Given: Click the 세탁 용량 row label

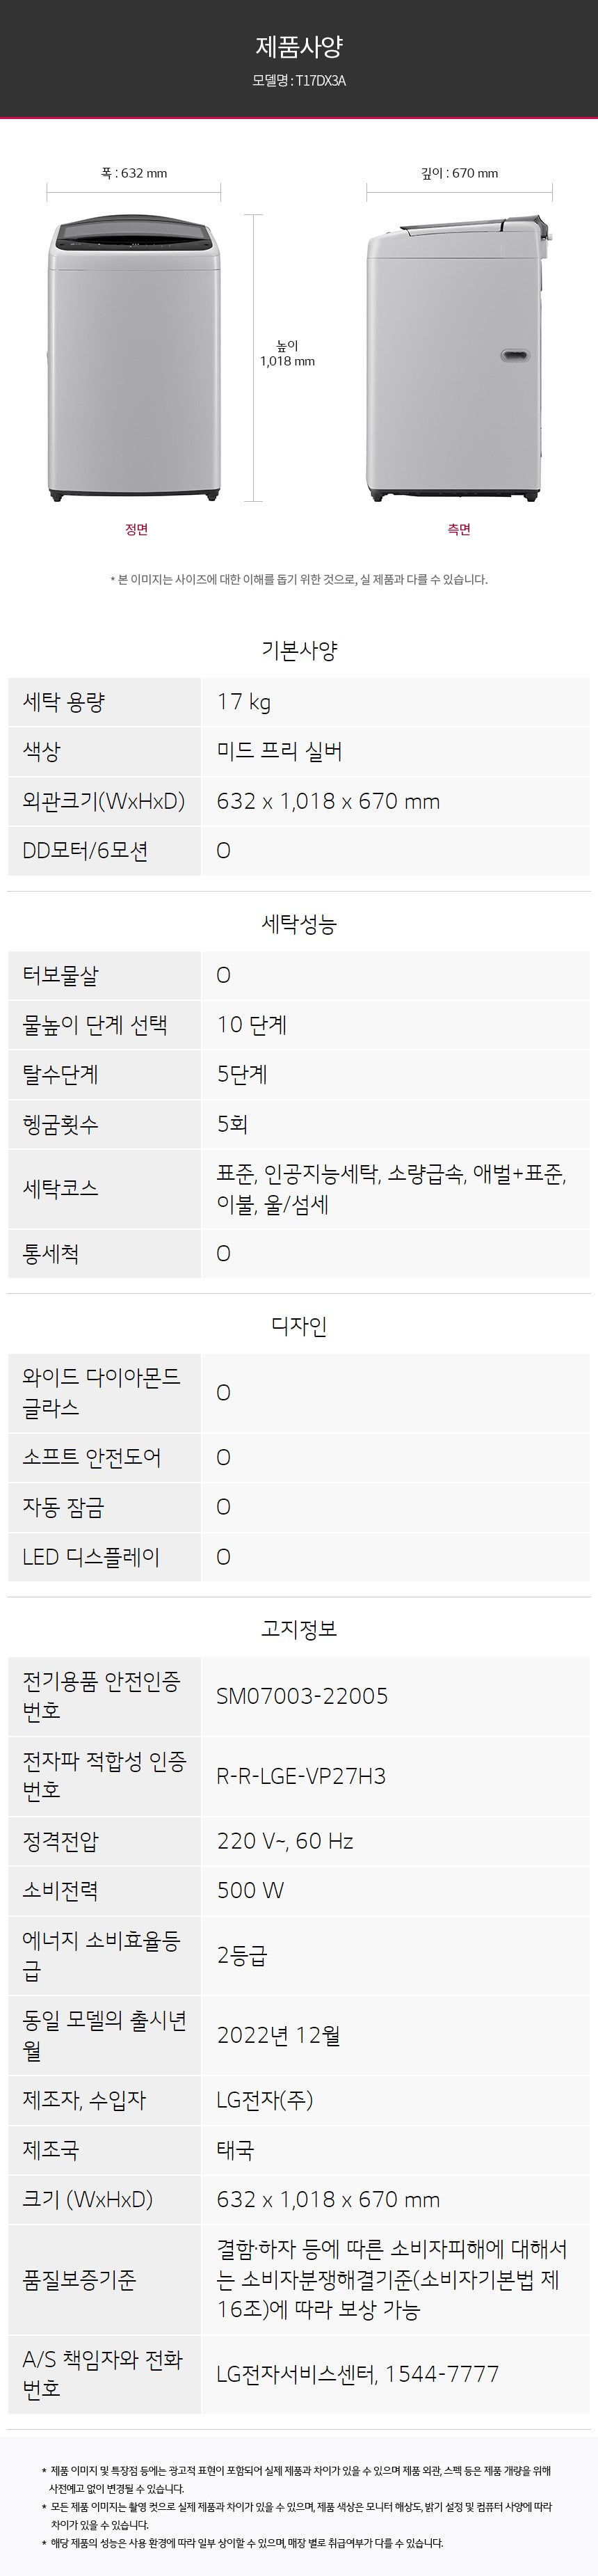Looking at the screenshot, I should (64, 702).
